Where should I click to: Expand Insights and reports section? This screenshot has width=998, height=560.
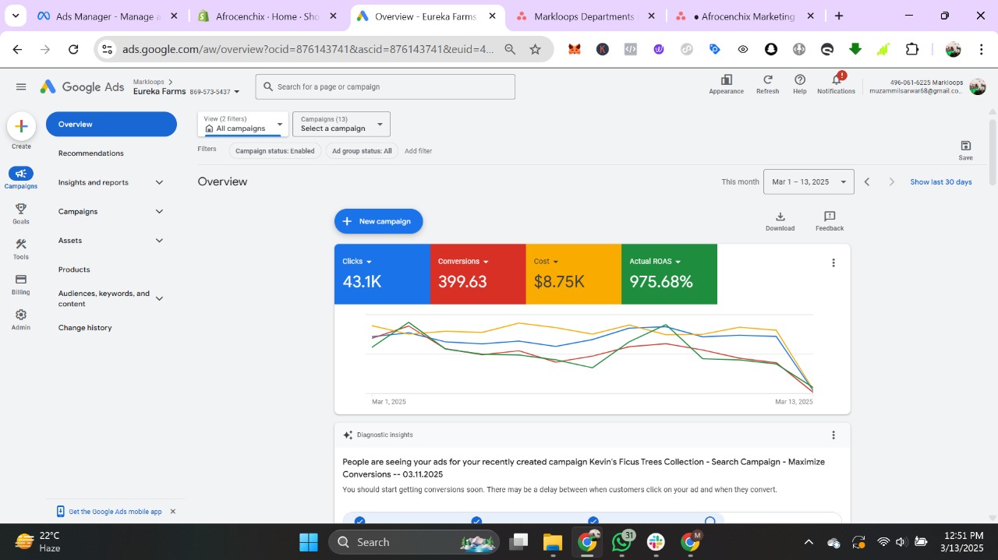[159, 182]
